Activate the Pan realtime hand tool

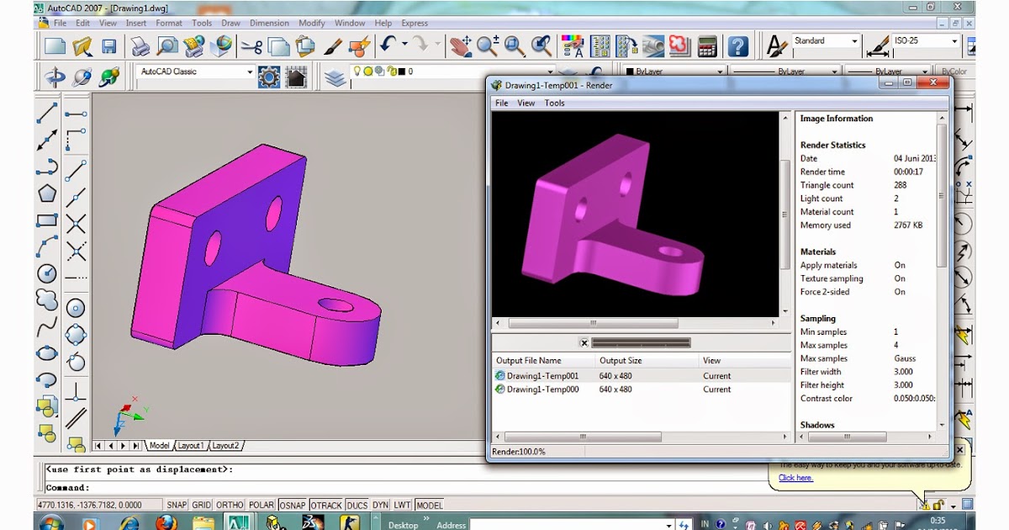click(x=461, y=46)
